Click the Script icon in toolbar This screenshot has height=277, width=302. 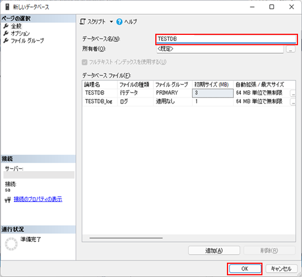83,22
